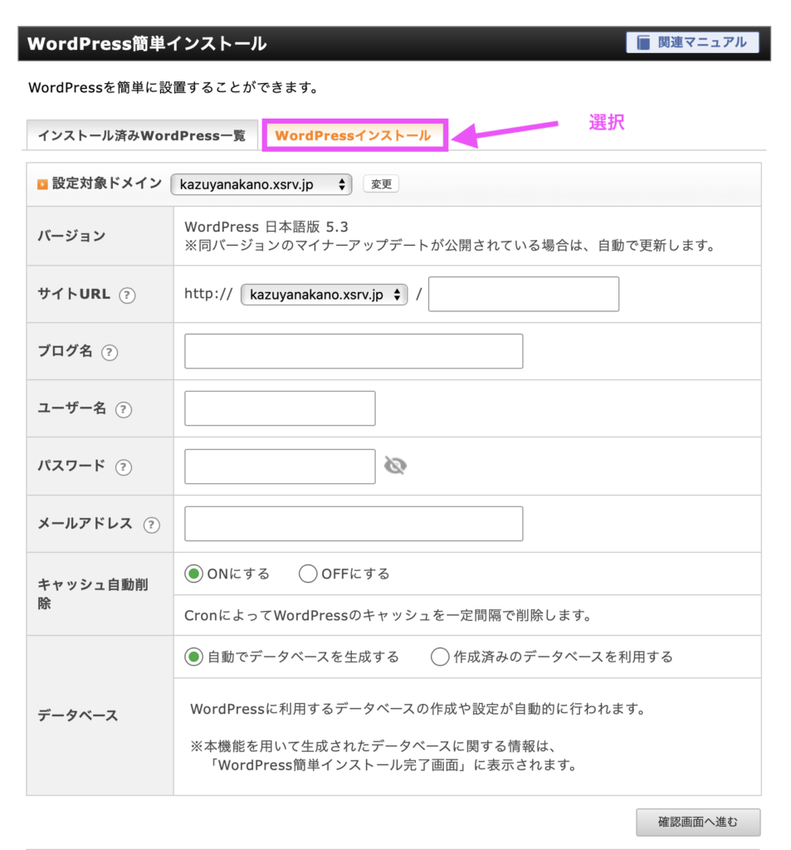Open help icon next to メールアドレス
791x850 pixels.
(151, 525)
